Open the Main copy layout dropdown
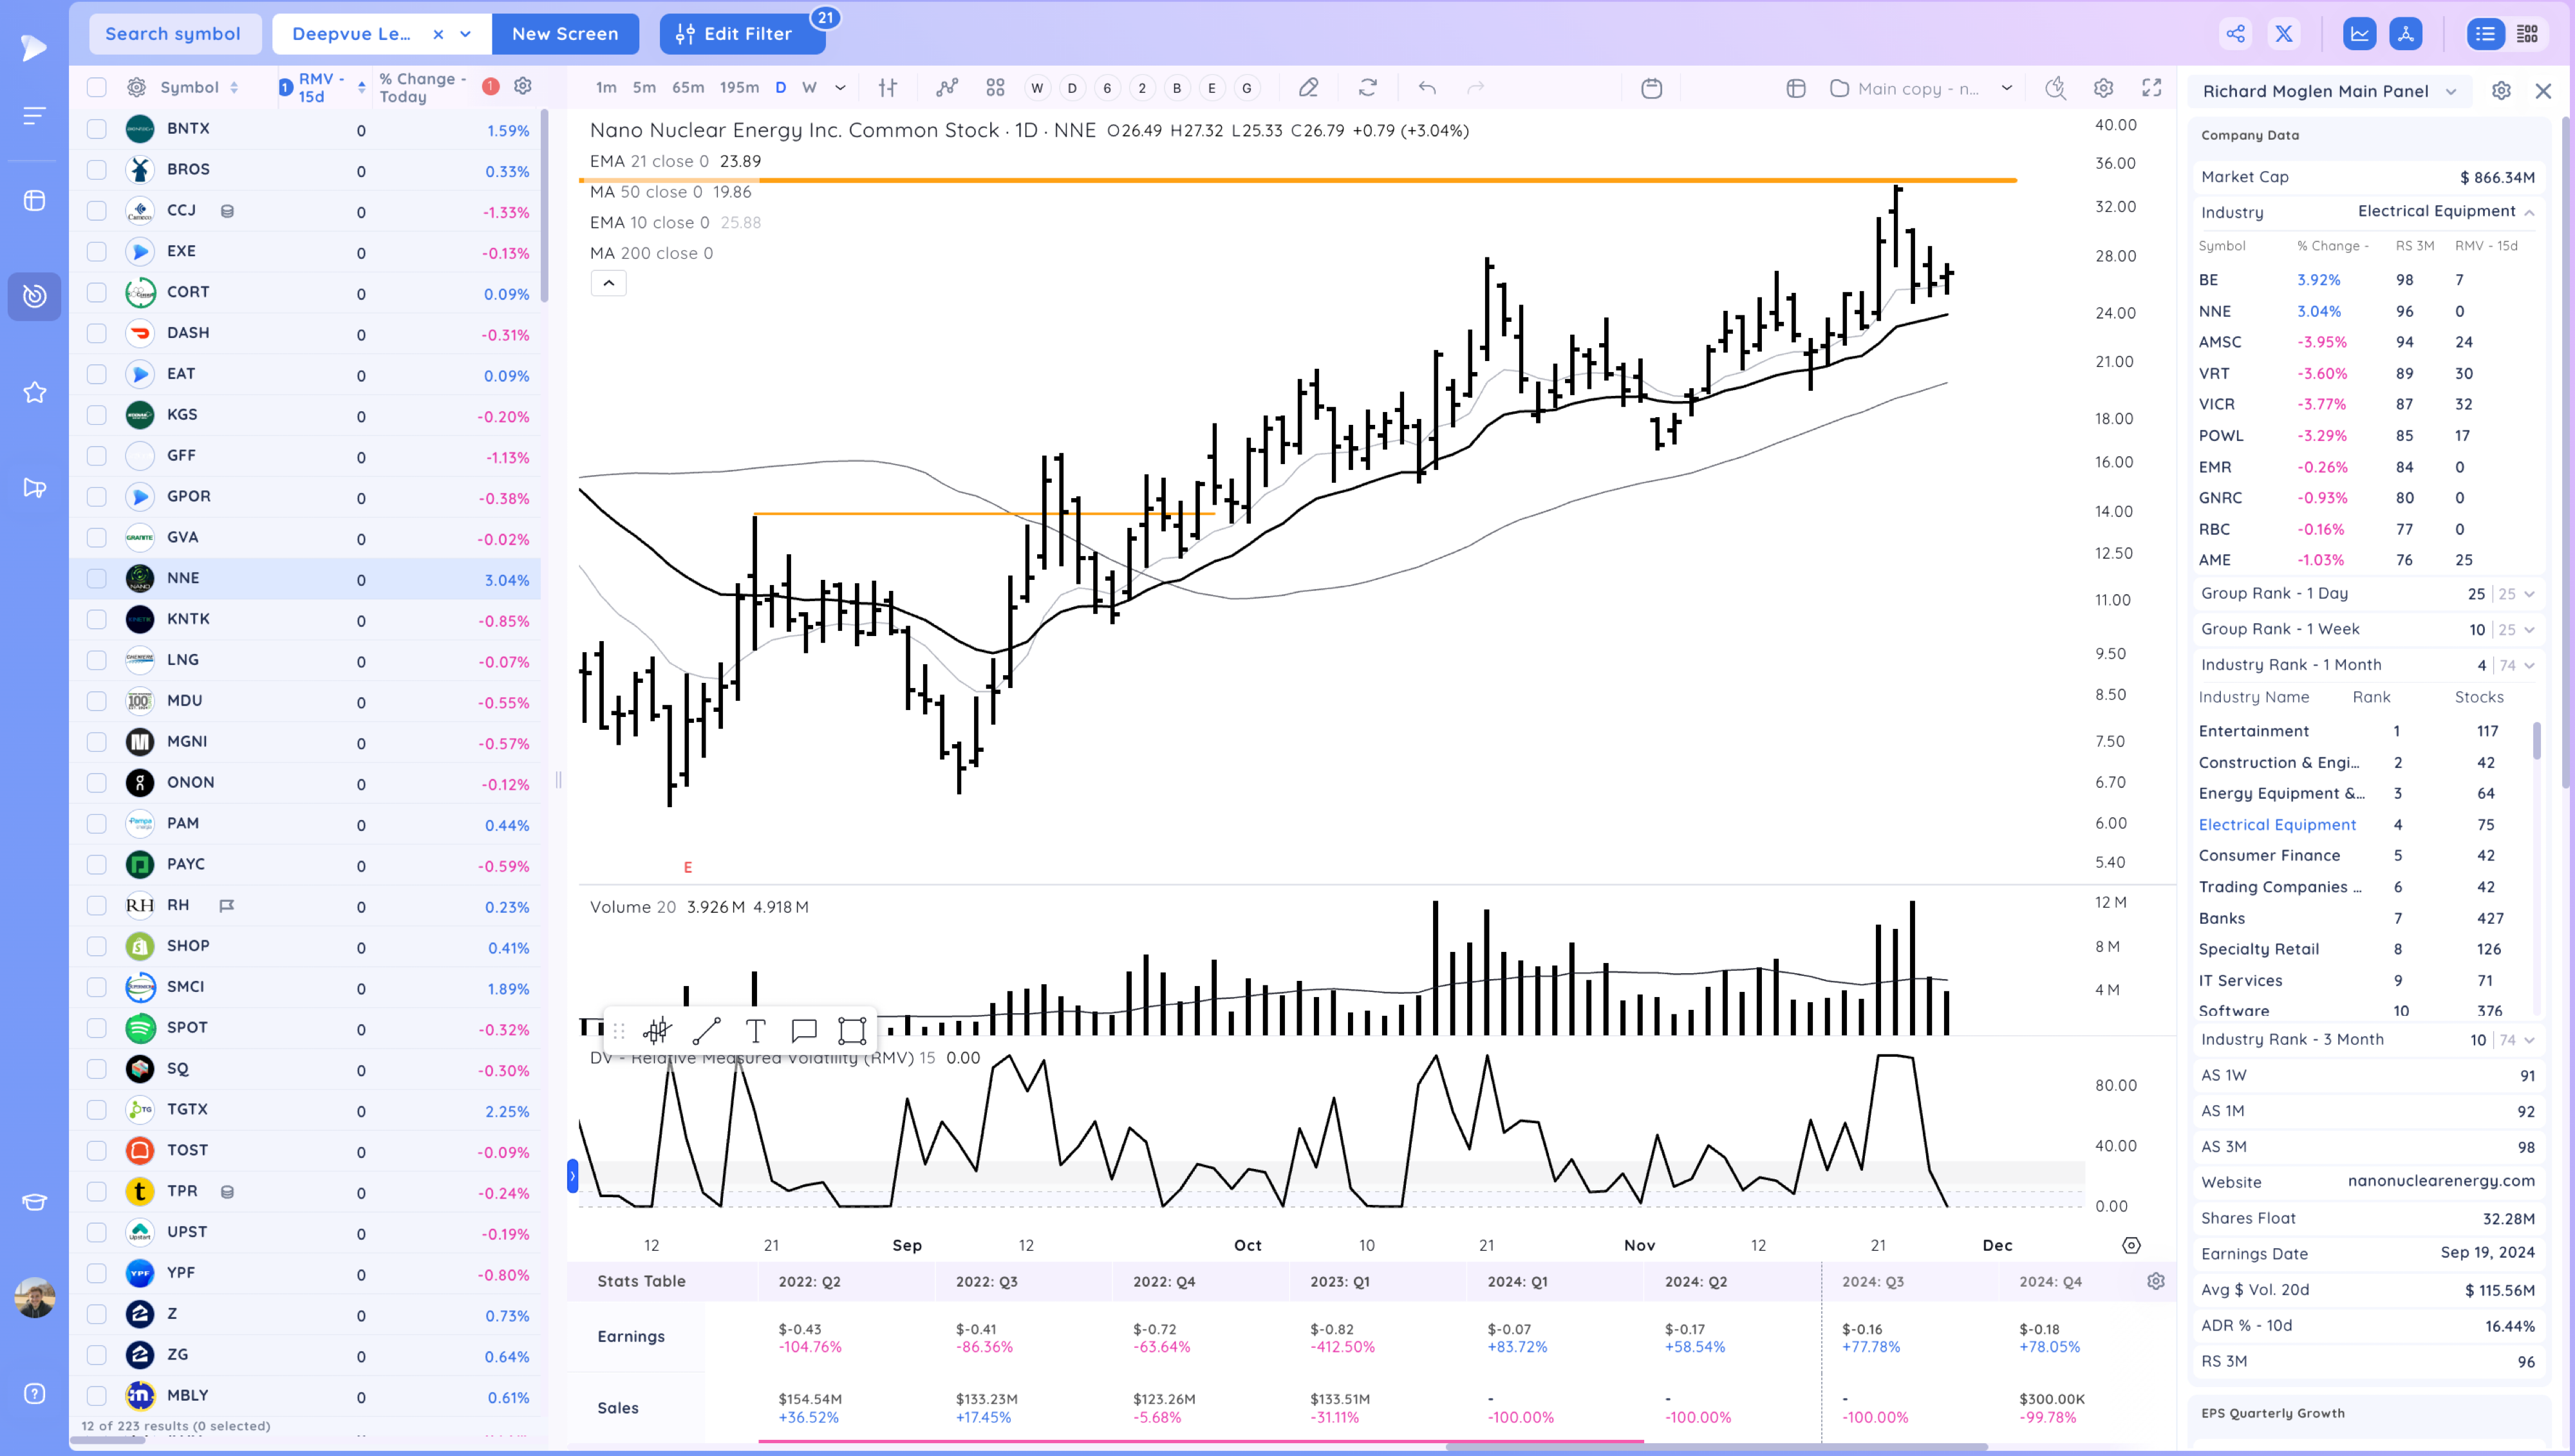This screenshot has width=2575, height=1456. 1921,88
